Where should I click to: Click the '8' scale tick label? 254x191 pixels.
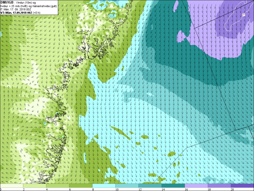(93, 189)
